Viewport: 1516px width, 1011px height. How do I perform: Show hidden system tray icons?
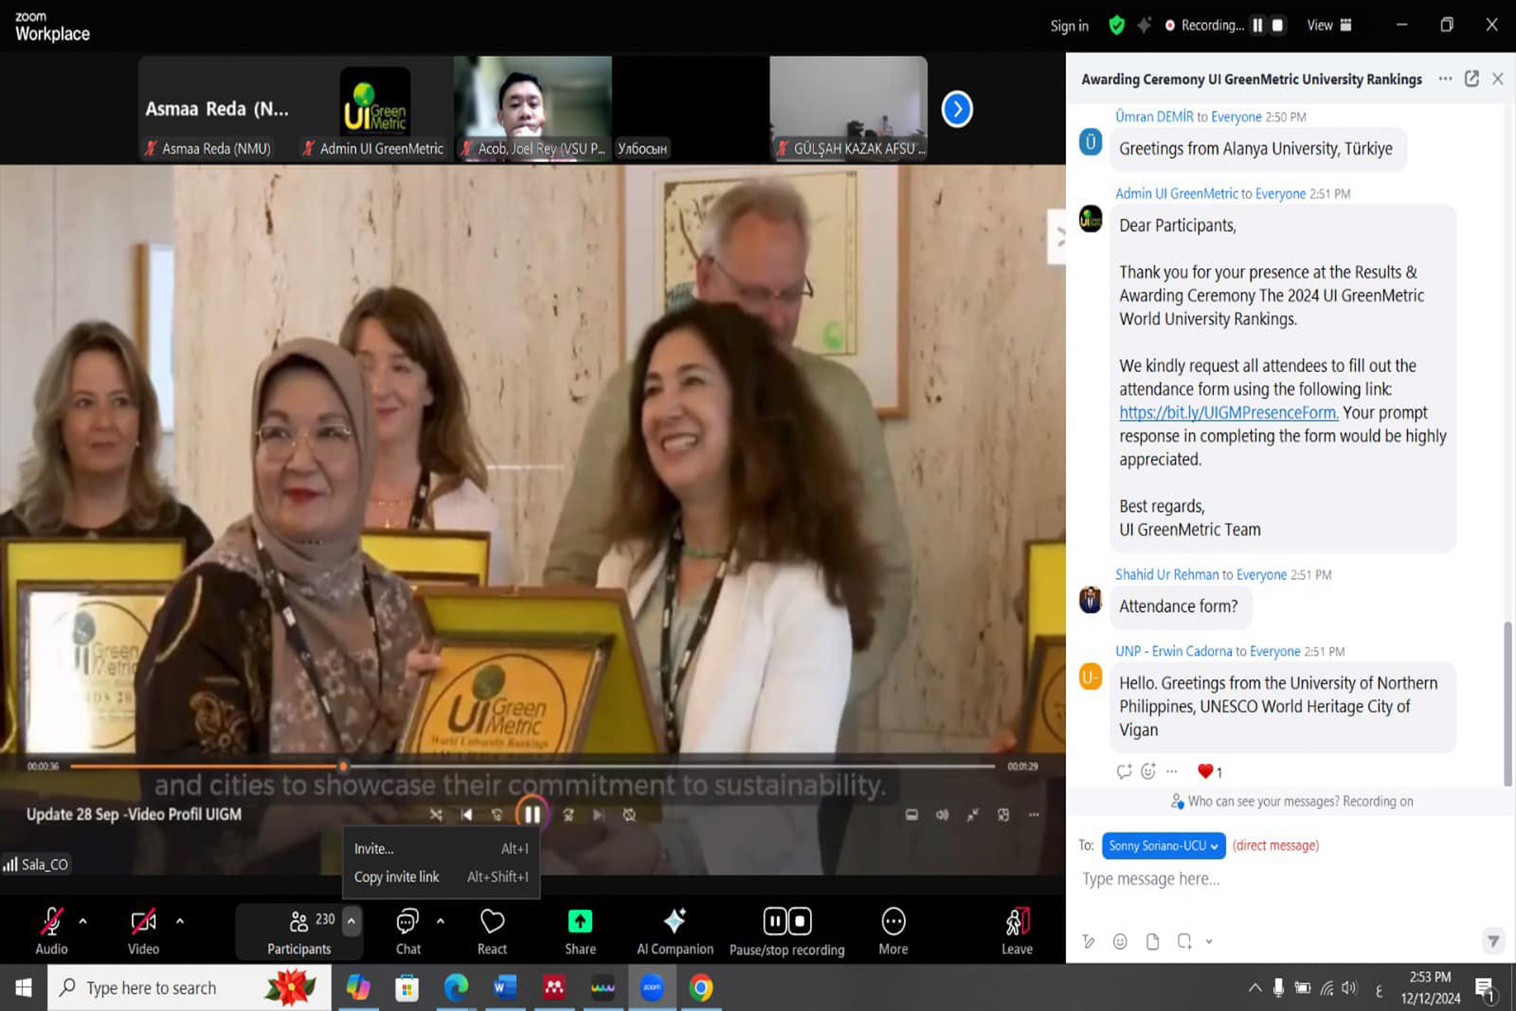pyautogui.click(x=1255, y=988)
